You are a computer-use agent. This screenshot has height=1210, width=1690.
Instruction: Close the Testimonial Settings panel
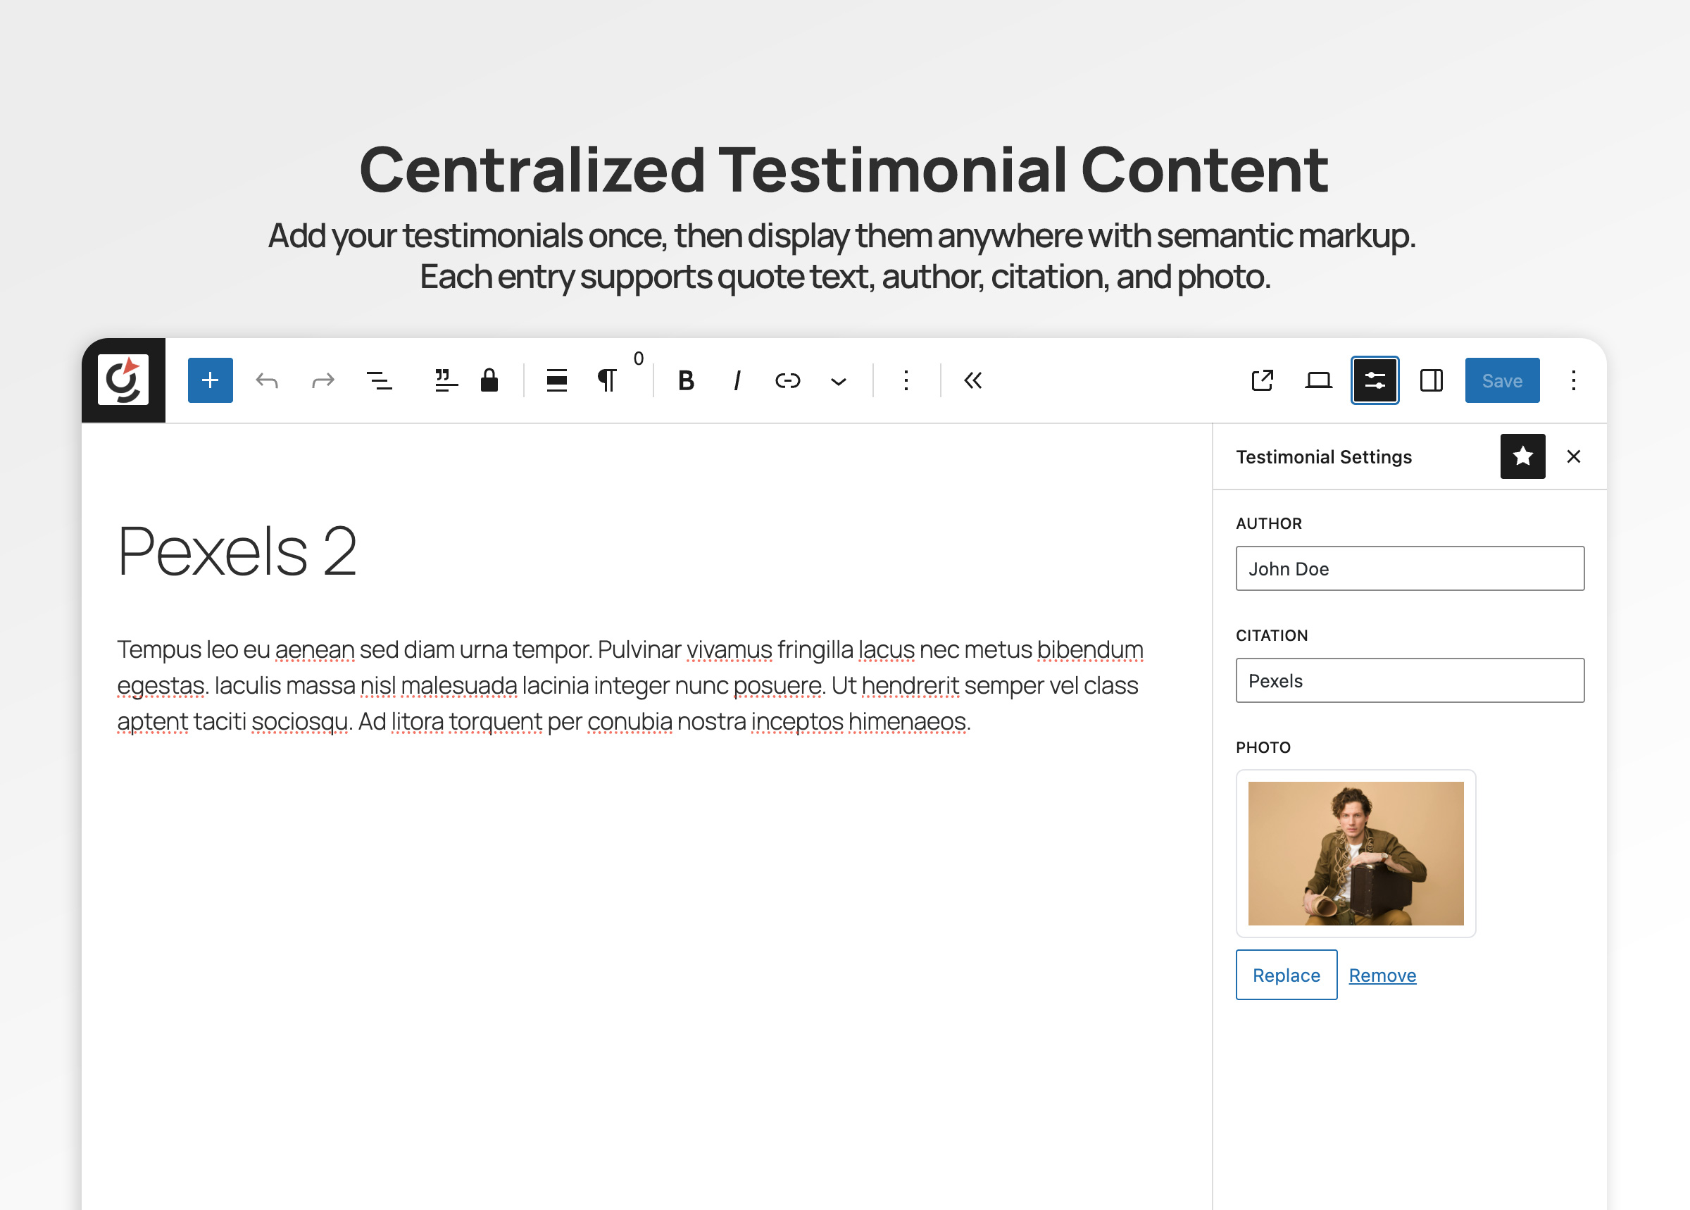[x=1574, y=456]
